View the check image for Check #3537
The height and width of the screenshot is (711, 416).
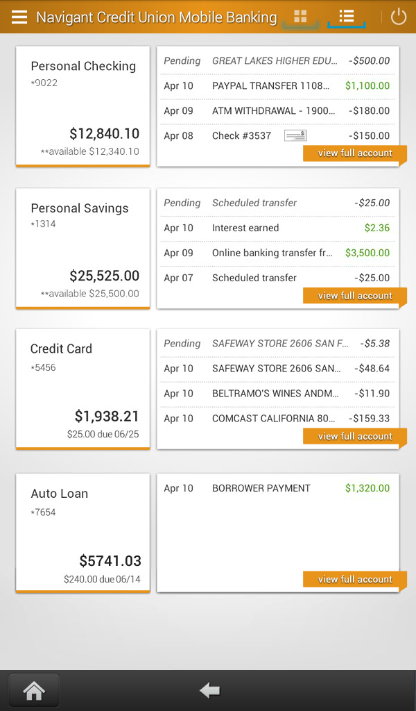[x=295, y=135]
